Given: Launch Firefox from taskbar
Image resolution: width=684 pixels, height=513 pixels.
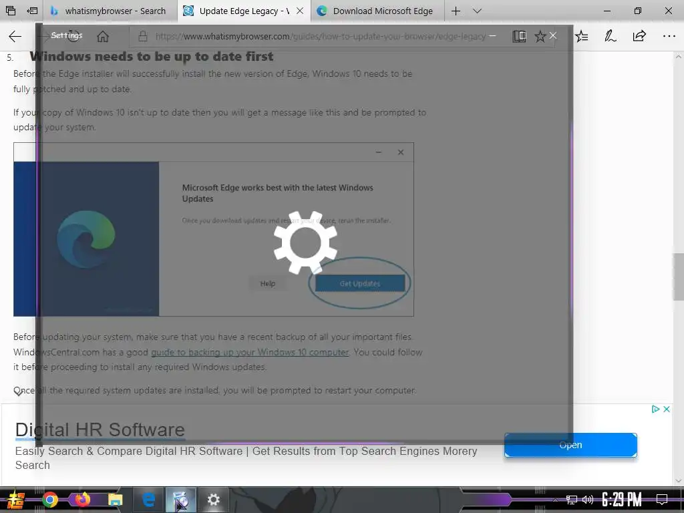Looking at the screenshot, I should pos(82,500).
